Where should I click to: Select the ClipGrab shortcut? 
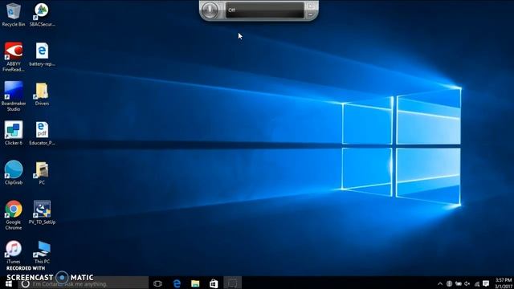14,173
